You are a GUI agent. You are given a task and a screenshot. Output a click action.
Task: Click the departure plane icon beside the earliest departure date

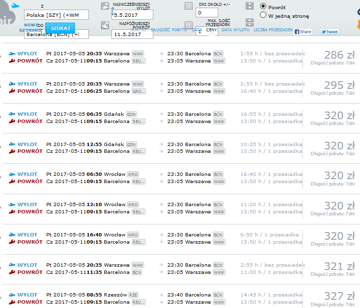tap(105, 6)
